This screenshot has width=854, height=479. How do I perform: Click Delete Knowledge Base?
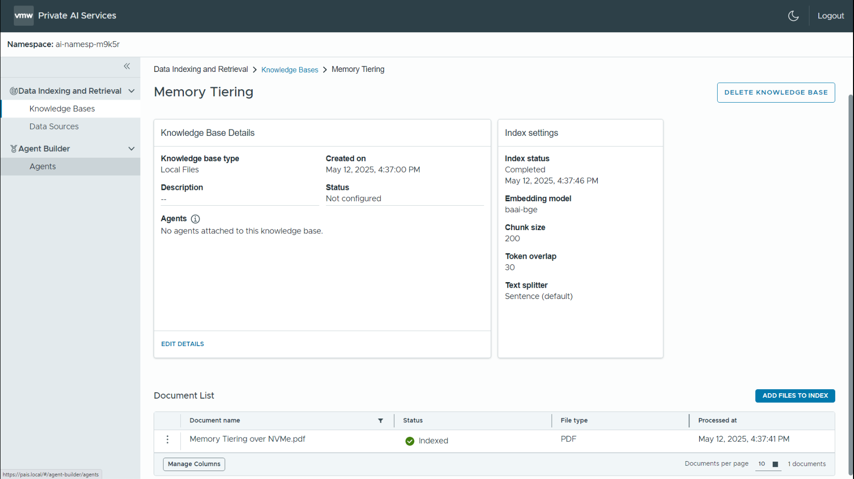(x=776, y=92)
